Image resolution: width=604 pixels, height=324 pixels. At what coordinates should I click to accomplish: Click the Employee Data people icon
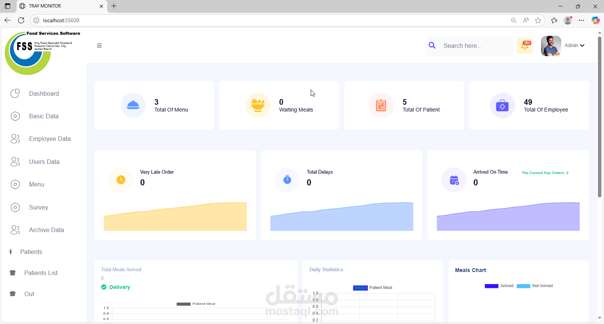pos(15,139)
